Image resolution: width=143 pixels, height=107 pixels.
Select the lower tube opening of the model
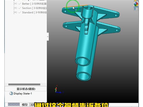click(x=83, y=77)
